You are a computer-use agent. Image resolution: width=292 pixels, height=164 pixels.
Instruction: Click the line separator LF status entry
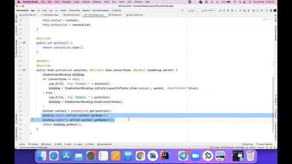tap(247, 148)
